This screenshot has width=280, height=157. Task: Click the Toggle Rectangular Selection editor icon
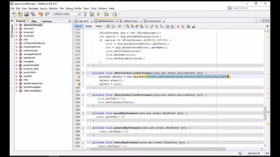(x=147, y=26)
